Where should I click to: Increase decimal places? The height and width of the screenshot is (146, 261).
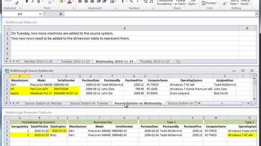145,2
